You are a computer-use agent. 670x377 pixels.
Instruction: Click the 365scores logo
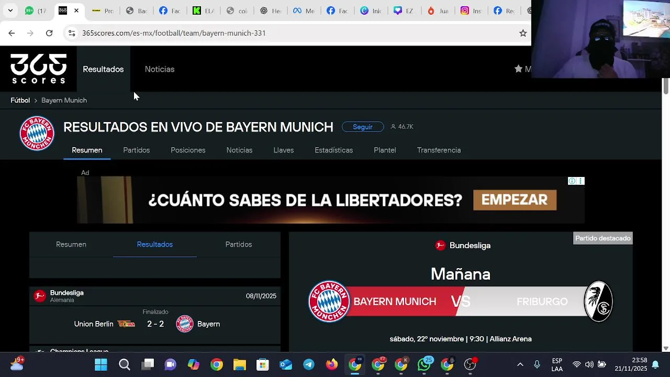coord(39,69)
